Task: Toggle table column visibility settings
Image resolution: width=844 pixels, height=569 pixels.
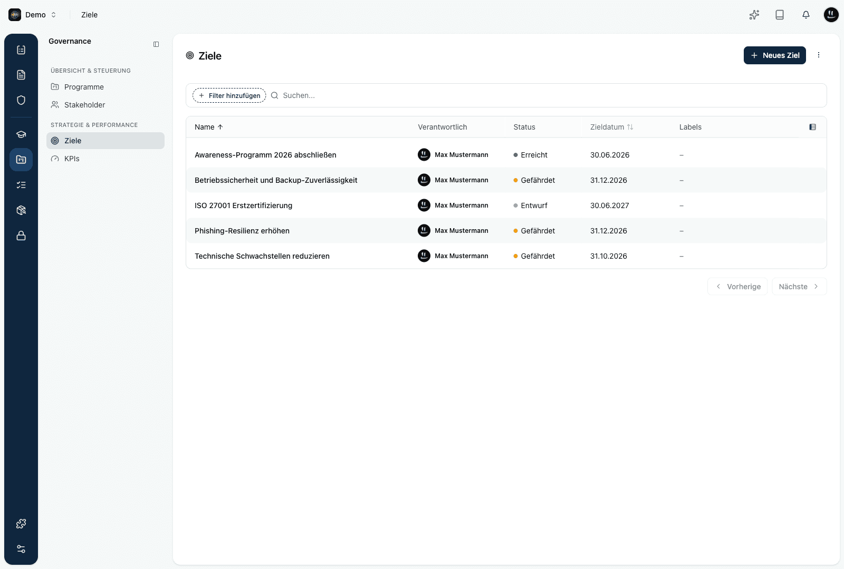Action: (812, 127)
